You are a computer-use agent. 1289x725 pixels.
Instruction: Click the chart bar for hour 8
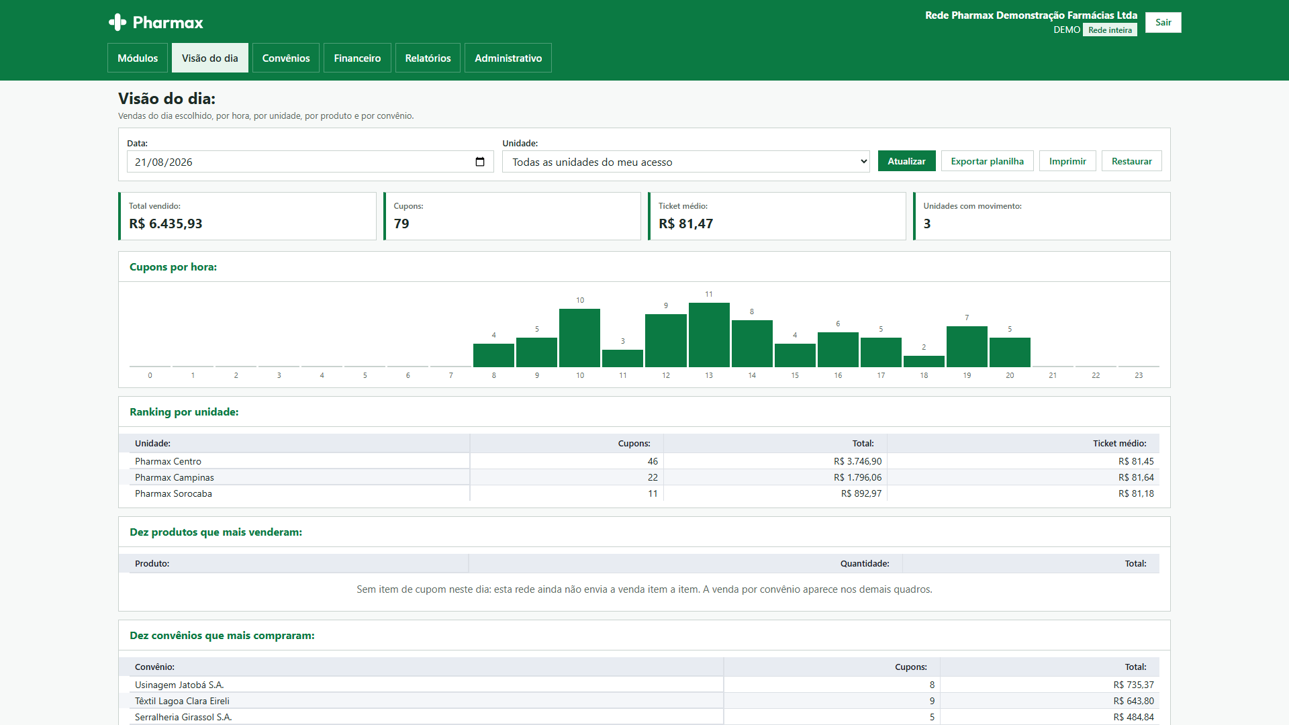[493, 355]
